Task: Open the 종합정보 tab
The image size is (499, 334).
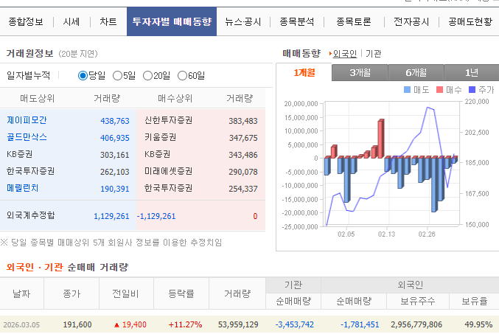Action: pos(27,22)
